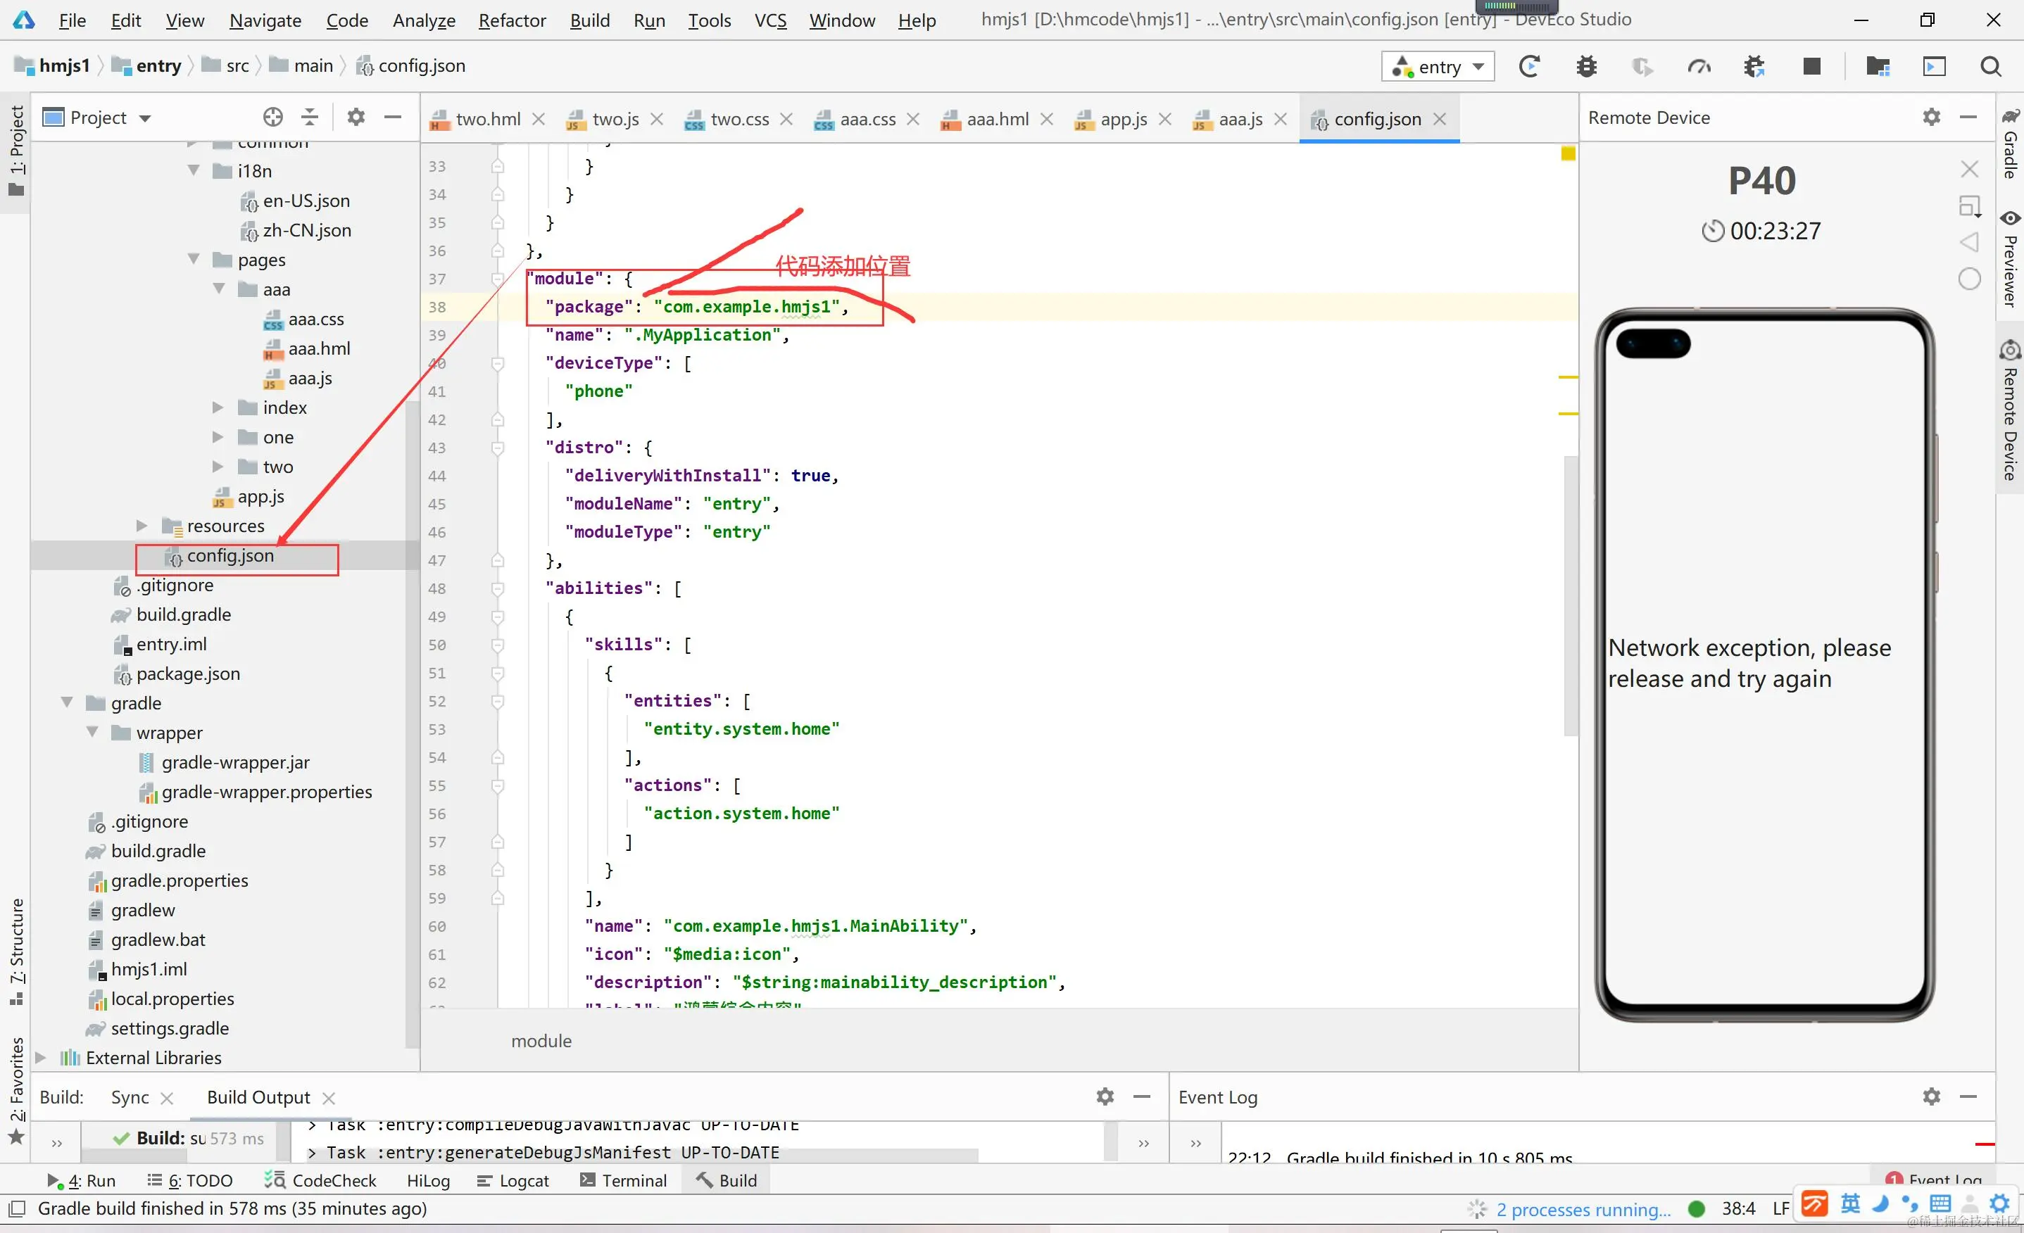Click the Debug bug icon in toolbar
The height and width of the screenshot is (1233, 2024).
(x=1586, y=66)
